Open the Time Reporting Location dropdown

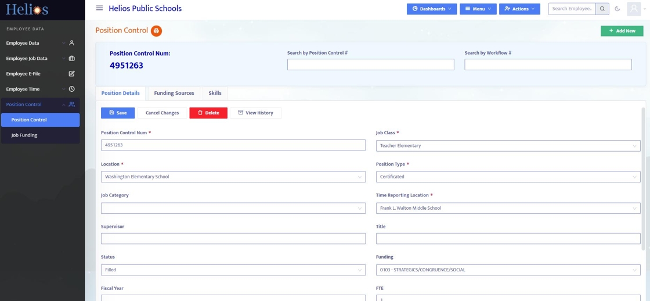508,208
